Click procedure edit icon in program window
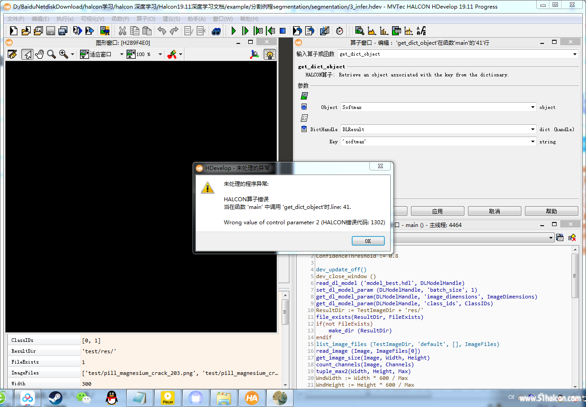 tap(560, 237)
